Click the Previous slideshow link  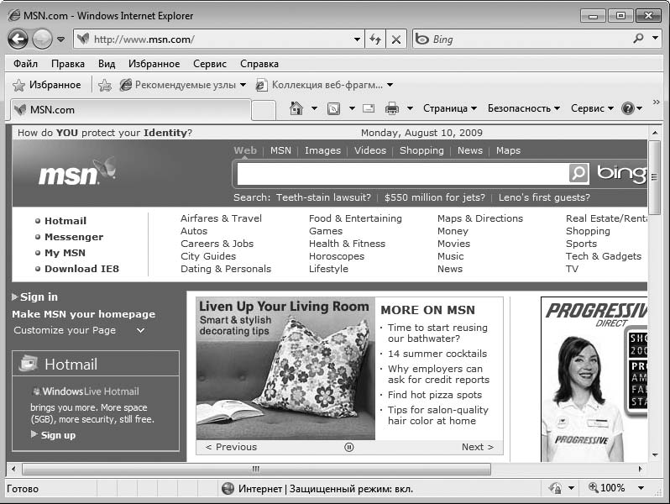pyautogui.click(x=231, y=447)
